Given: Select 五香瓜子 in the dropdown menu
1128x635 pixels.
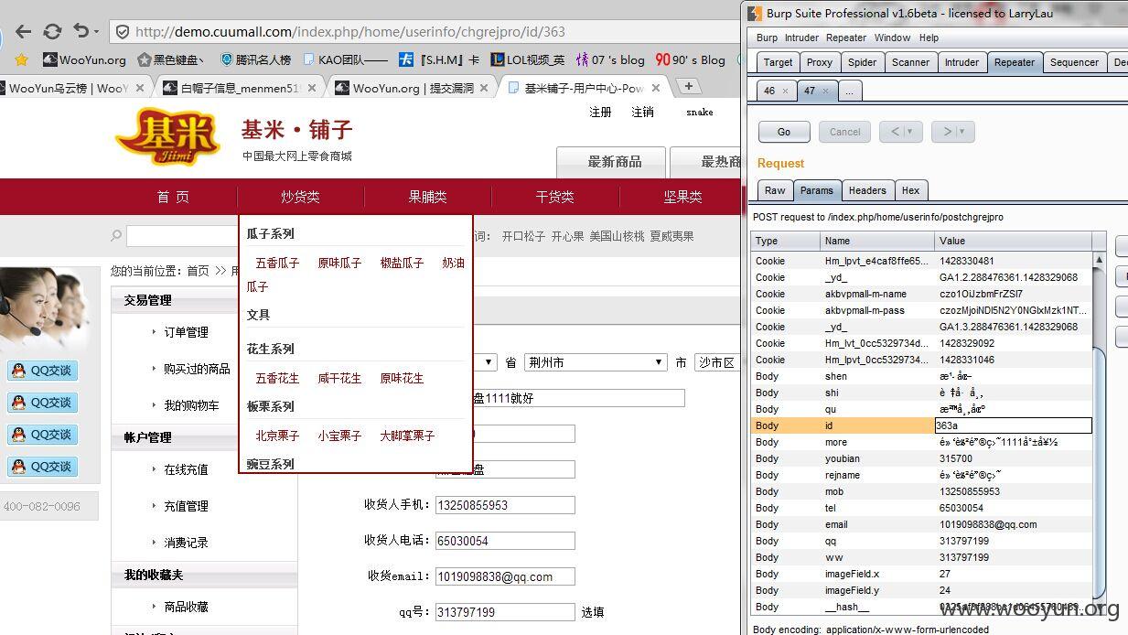Looking at the screenshot, I should (277, 263).
